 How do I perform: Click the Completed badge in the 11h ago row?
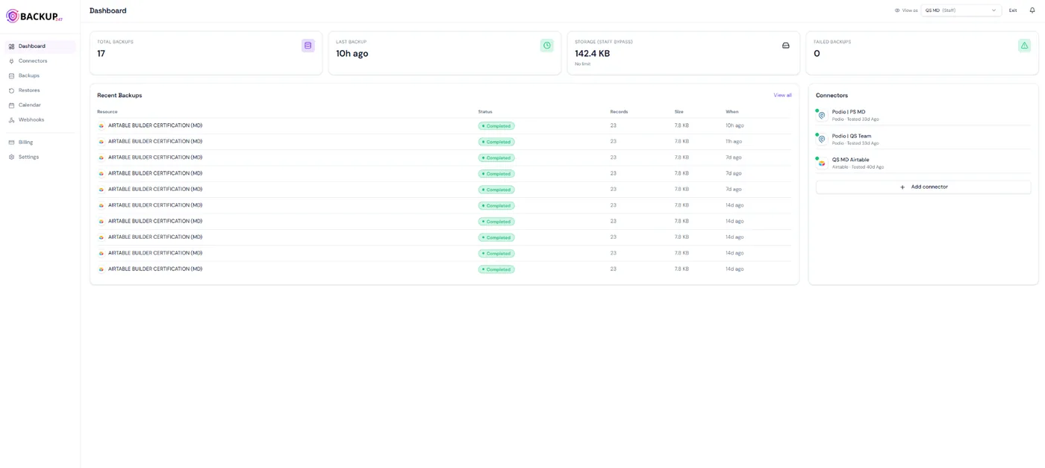(x=496, y=142)
